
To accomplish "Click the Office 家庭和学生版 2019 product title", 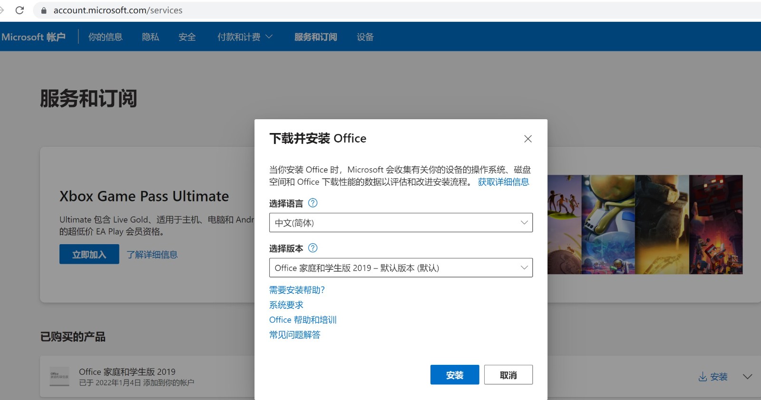I will pyautogui.click(x=127, y=371).
